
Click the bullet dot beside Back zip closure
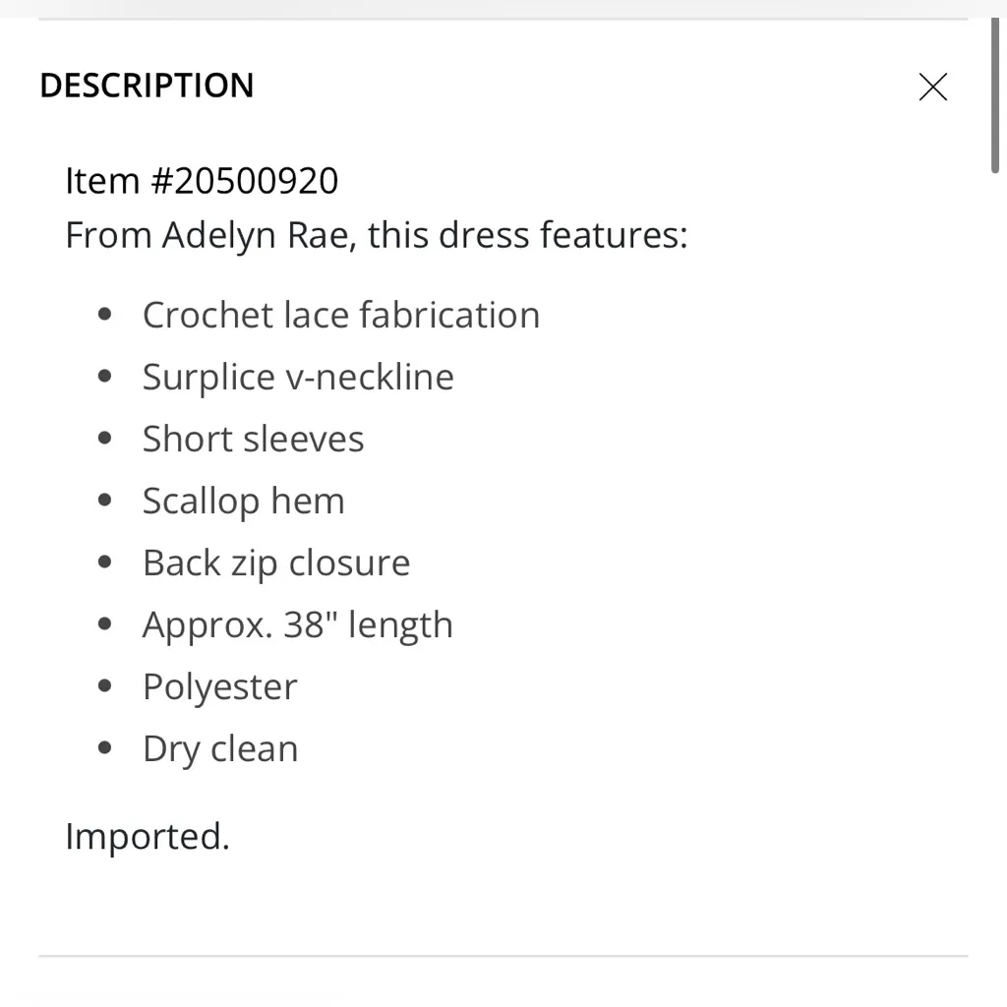click(x=106, y=563)
